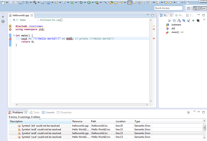Expand the folded header comment
The width and height of the screenshot is (207, 141).
click(14, 20)
